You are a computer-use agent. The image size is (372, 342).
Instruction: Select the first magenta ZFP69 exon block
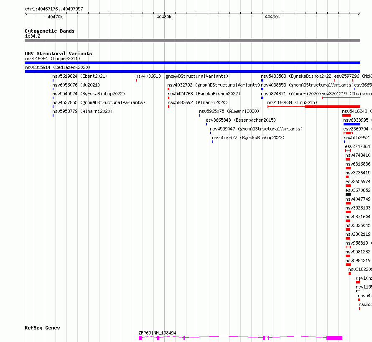click(140, 338)
